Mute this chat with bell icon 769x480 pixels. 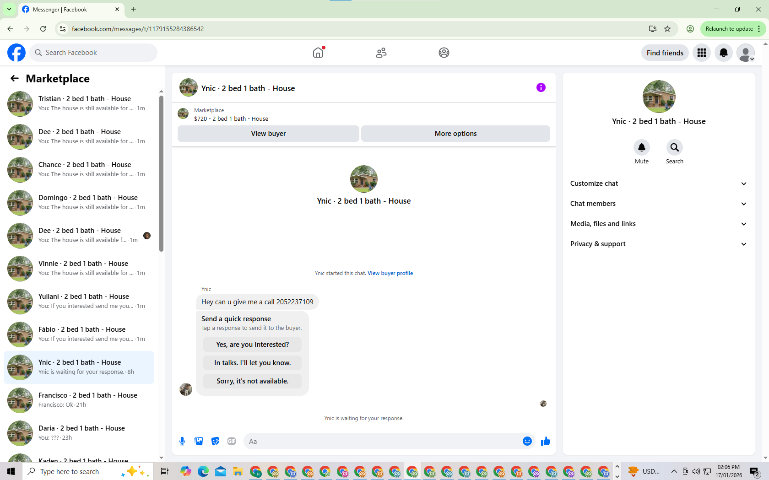pyautogui.click(x=642, y=147)
